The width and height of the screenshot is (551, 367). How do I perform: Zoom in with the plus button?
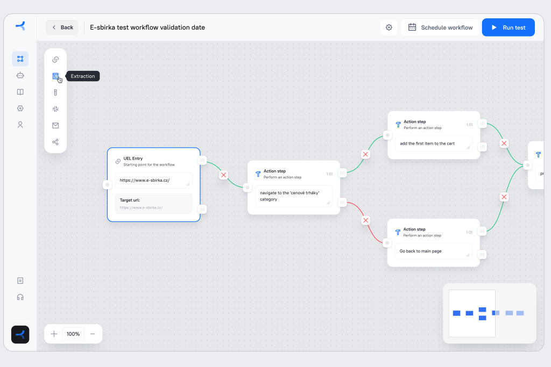[x=54, y=334]
